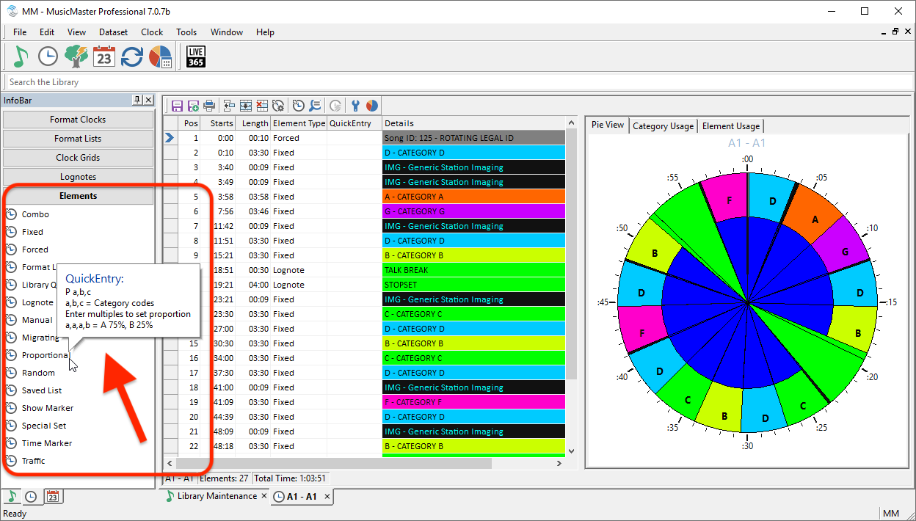
Task: Collapse the Elements section header
Action: click(x=78, y=196)
